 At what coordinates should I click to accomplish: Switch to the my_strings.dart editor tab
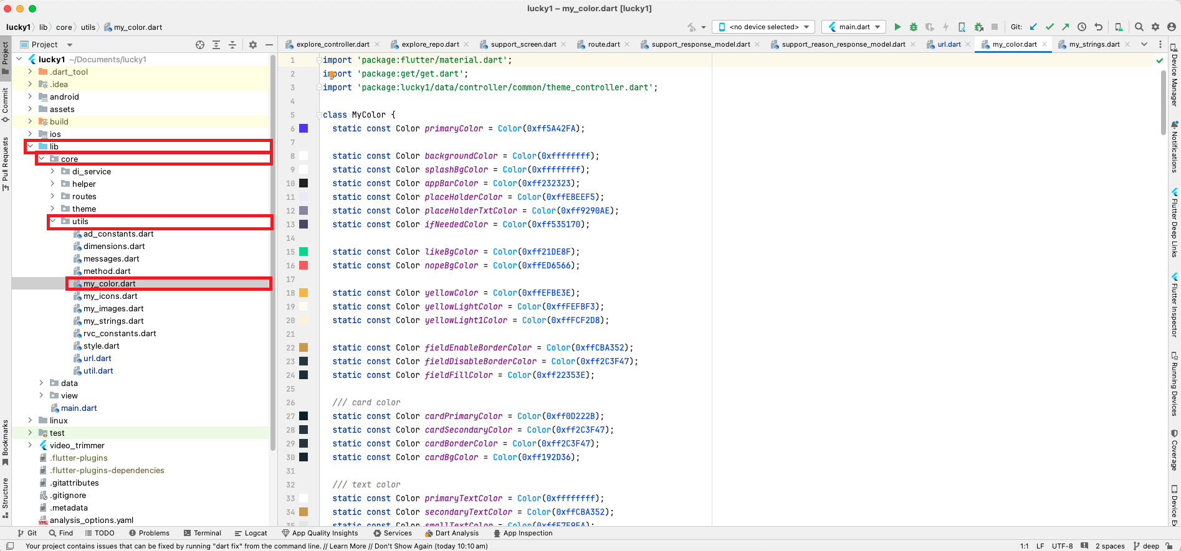(x=1094, y=44)
